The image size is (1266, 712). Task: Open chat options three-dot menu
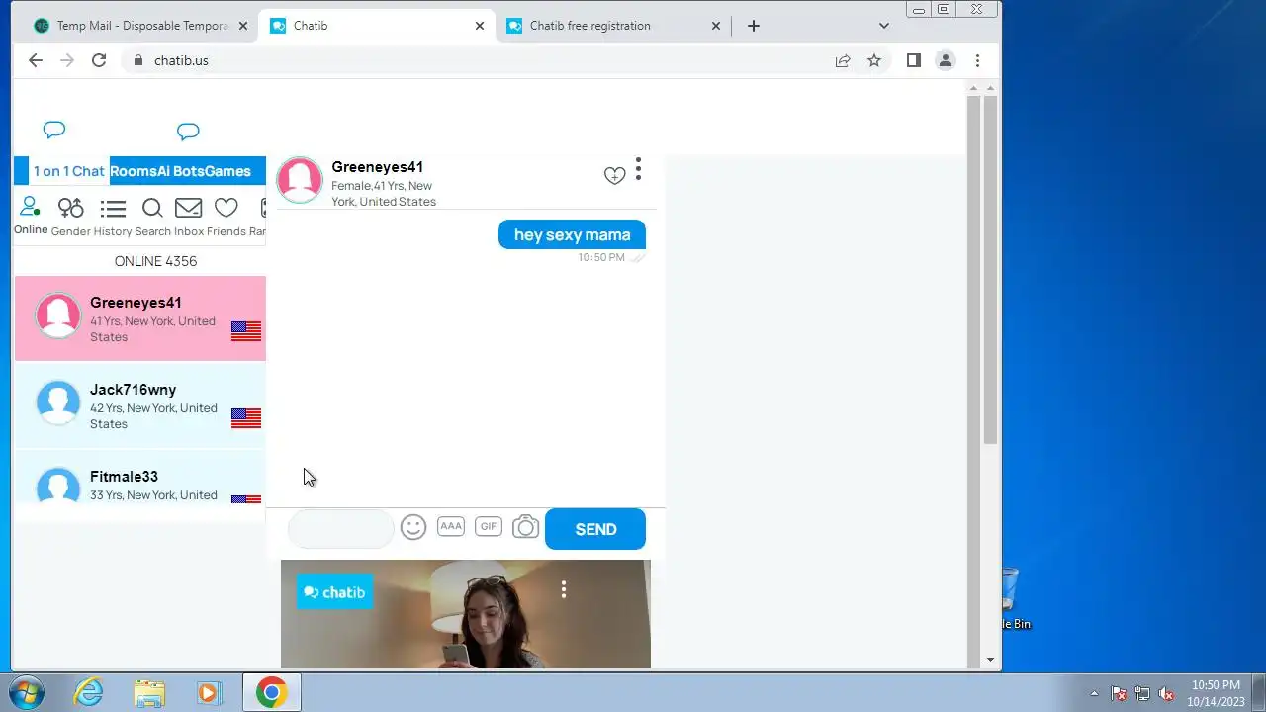pos(638,169)
